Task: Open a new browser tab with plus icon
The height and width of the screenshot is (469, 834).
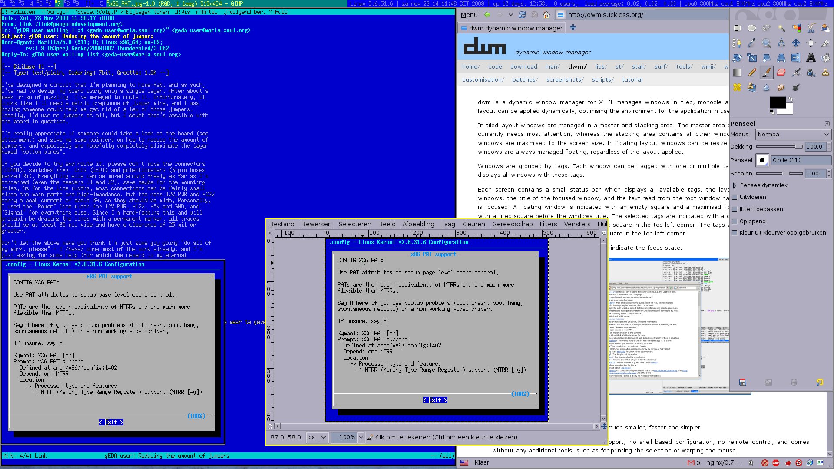Action: (573, 28)
